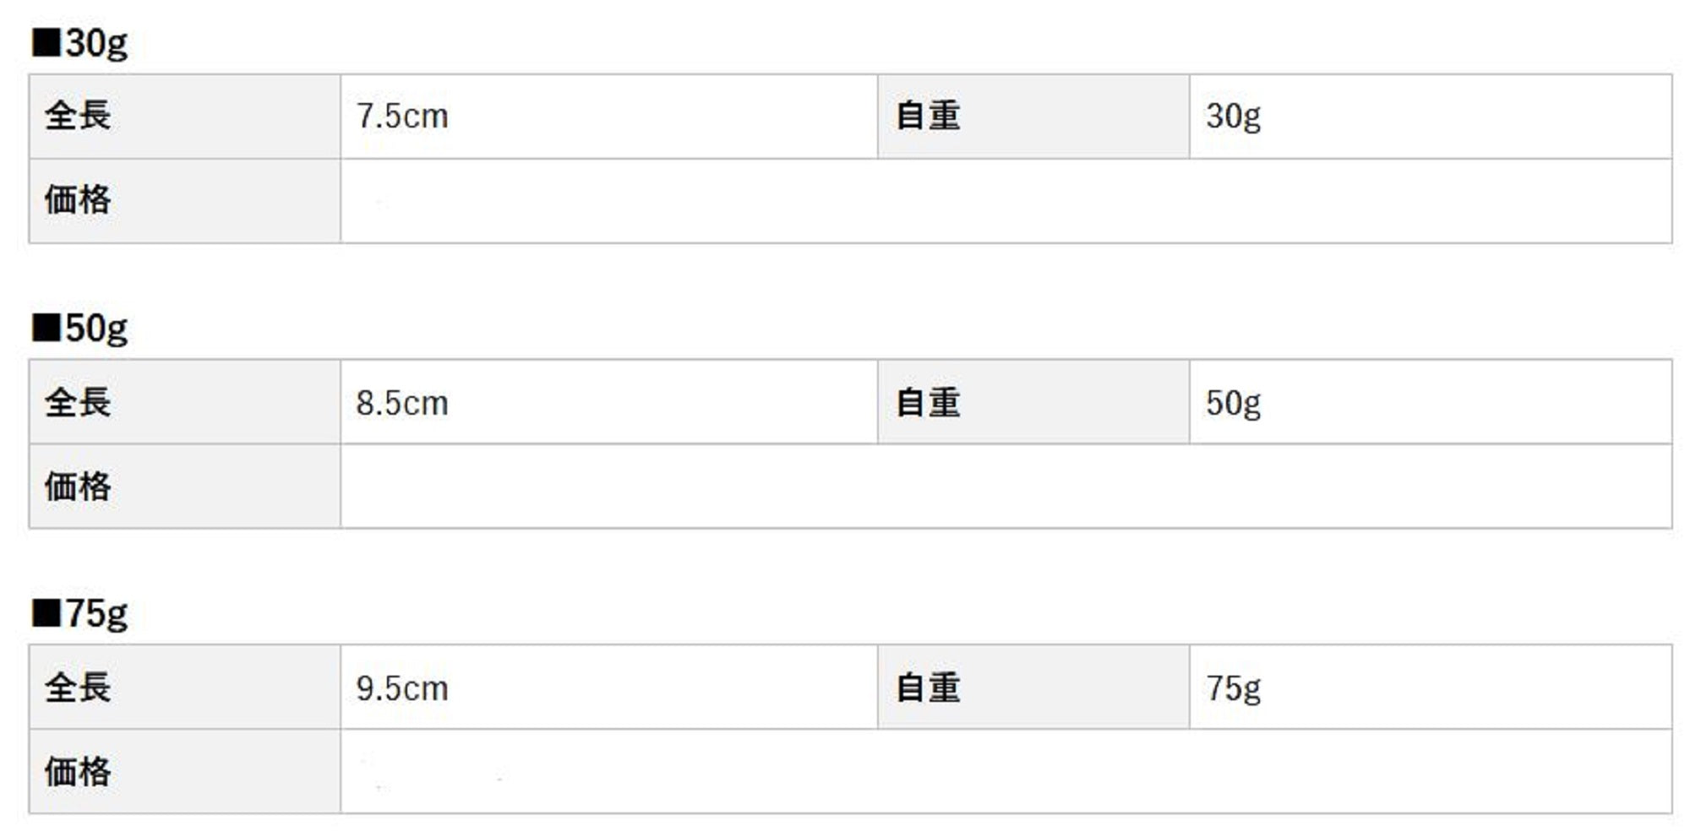Click the ■75g section heading

(x=80, y=614)
